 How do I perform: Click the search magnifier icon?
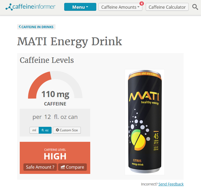tap(195, 7)
